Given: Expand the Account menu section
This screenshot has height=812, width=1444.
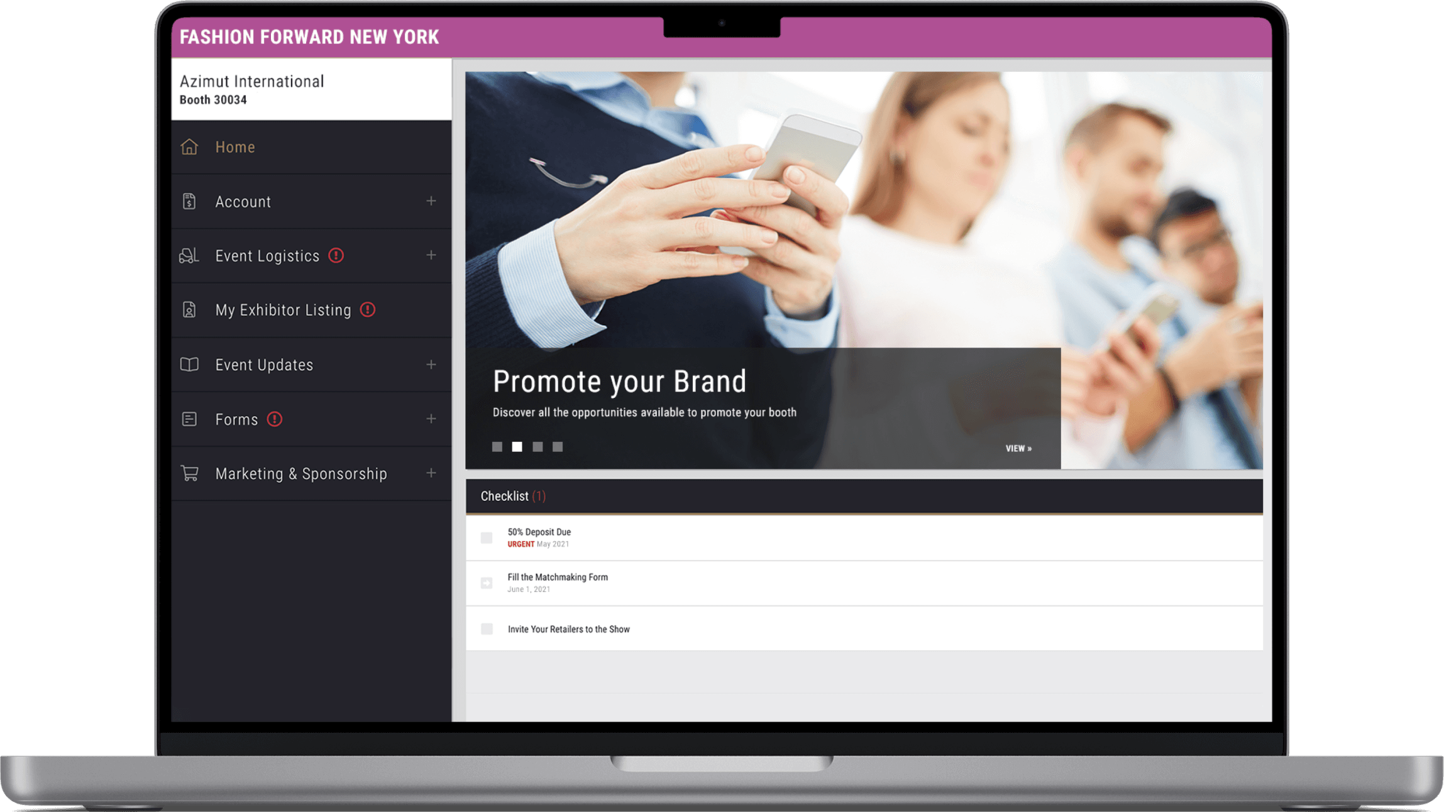Looking at the screenshot, I should coord(431,200).
